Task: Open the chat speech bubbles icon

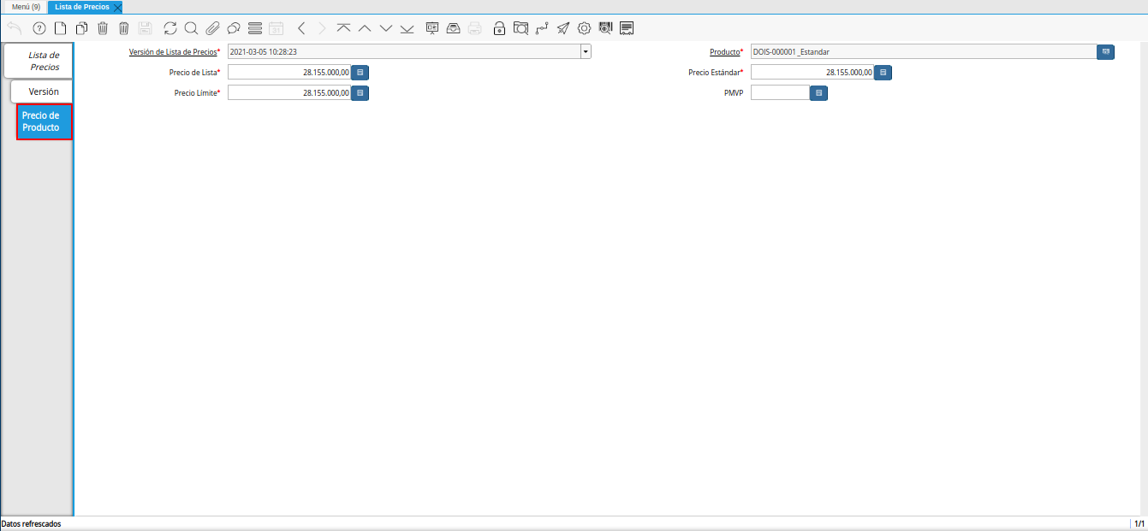Action: click(233, 28)
